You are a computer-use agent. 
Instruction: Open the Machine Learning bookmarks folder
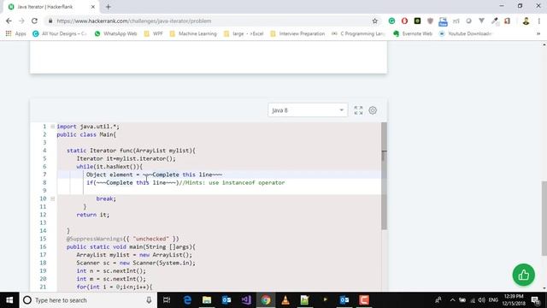(193, 33)
